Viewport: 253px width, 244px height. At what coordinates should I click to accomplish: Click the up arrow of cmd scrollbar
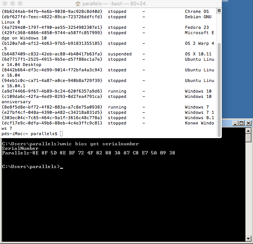point(248,131)
